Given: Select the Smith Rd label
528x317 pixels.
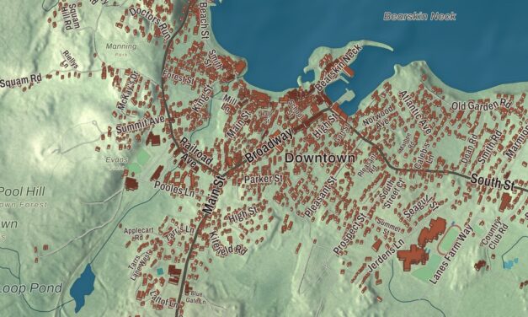Looking at the screenshot, I should pos(489,147).
